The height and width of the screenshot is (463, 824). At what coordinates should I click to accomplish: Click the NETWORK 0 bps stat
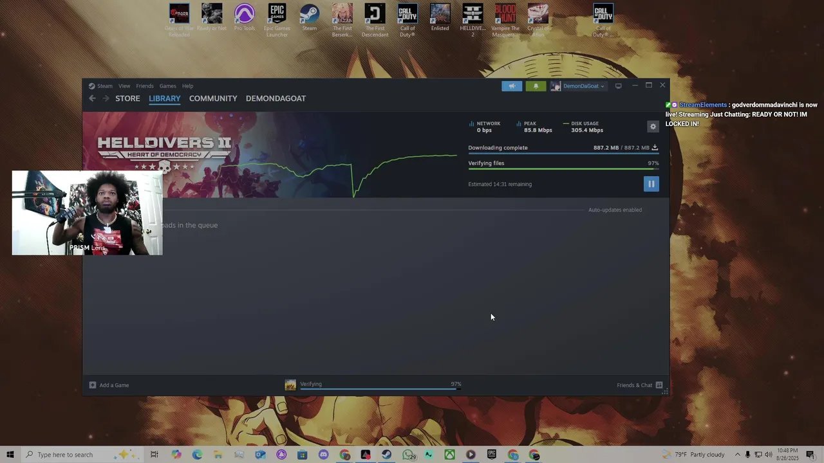(x=485, y=127)
